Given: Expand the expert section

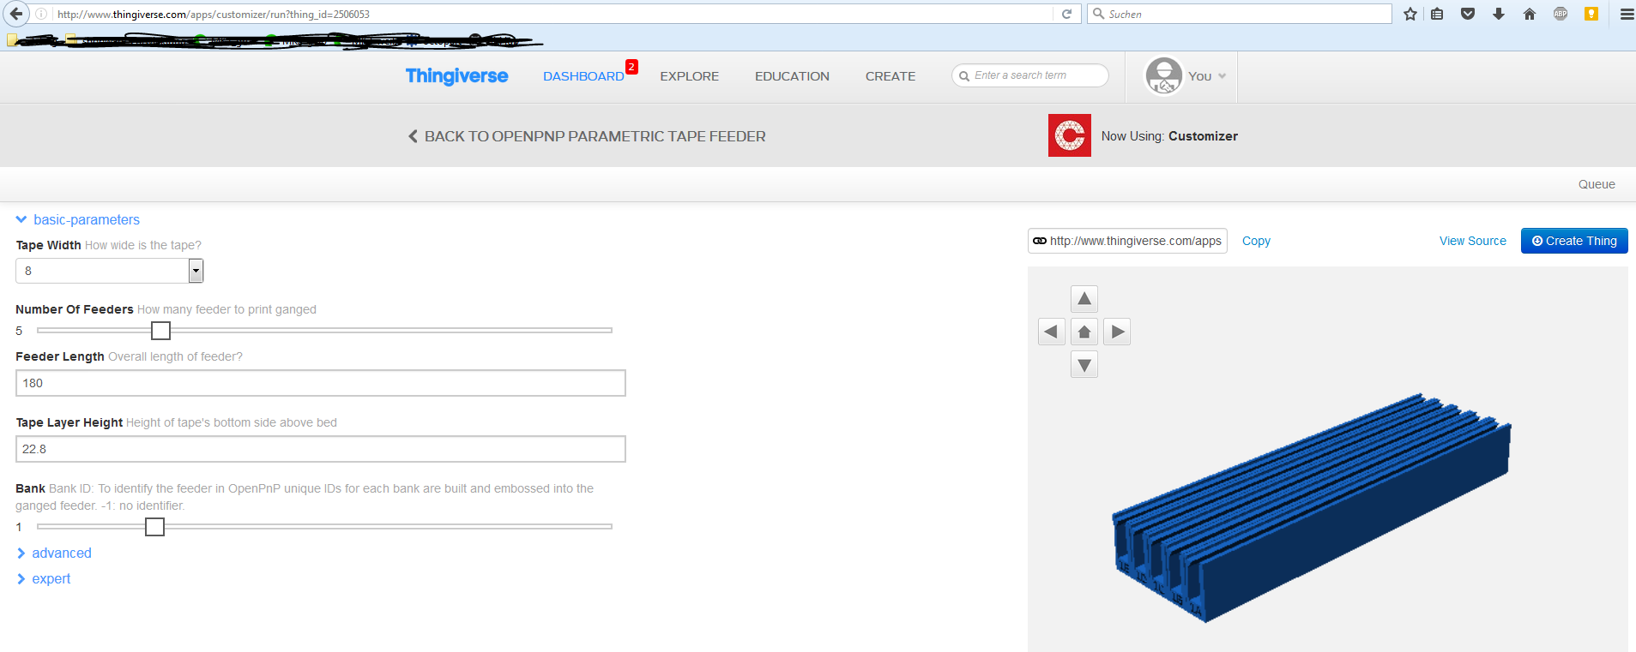Looking at the screenshot, I should (x=44, y=579).
